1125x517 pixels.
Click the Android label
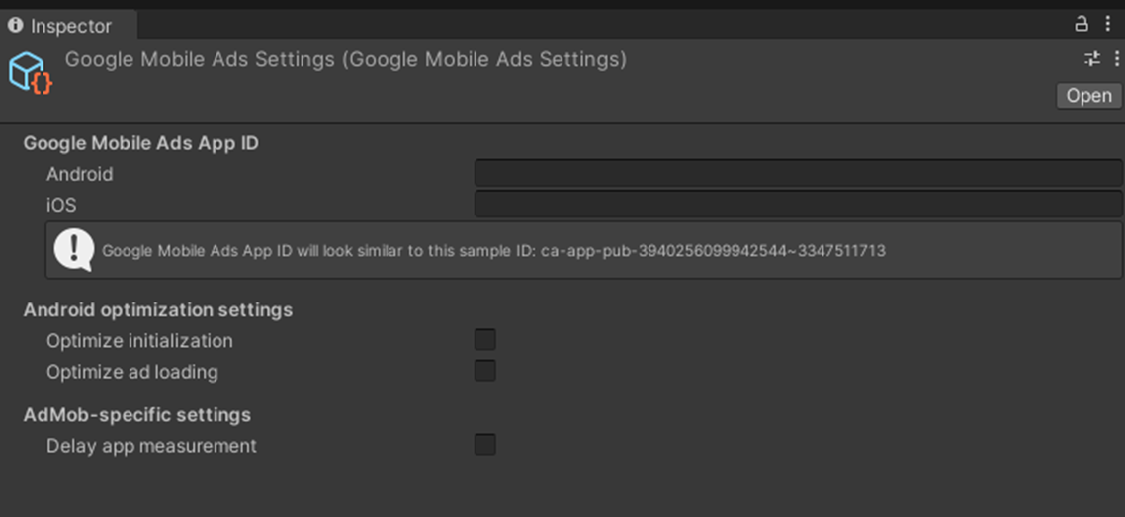80,174
